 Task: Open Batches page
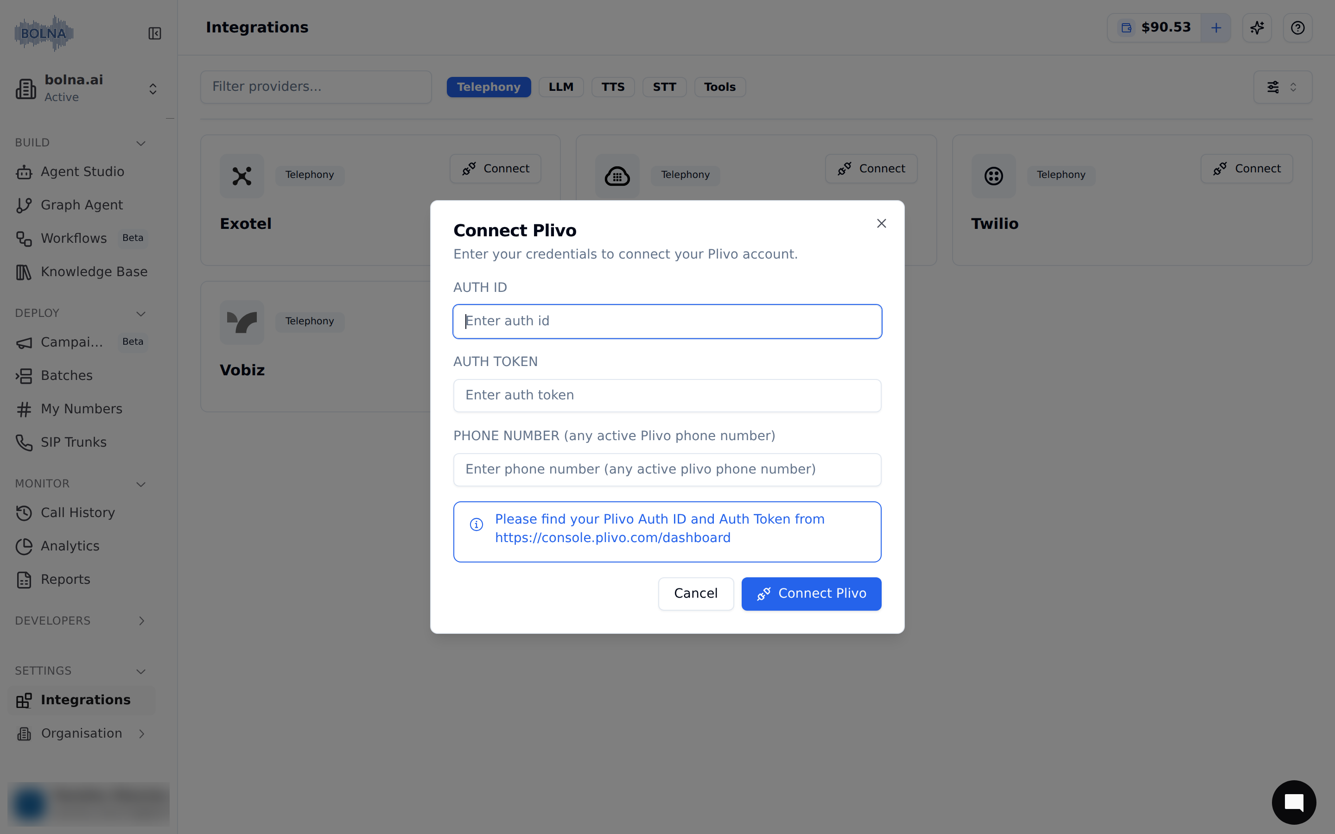pos(82,376)
